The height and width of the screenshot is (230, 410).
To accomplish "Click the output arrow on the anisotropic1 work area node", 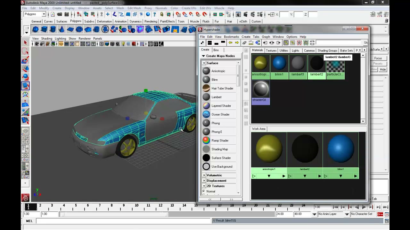I will (x=283, y=176).
